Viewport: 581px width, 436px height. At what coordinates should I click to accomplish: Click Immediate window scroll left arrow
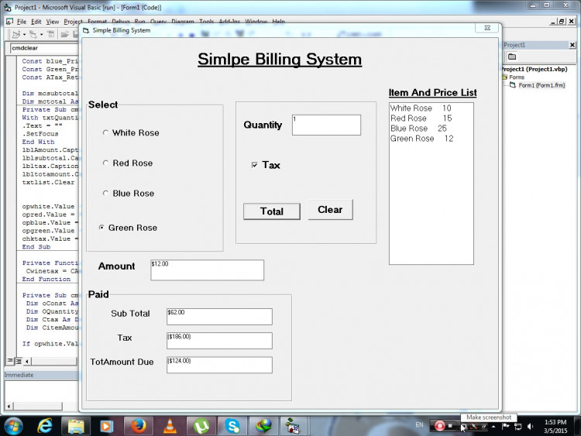tap(9, 406)
